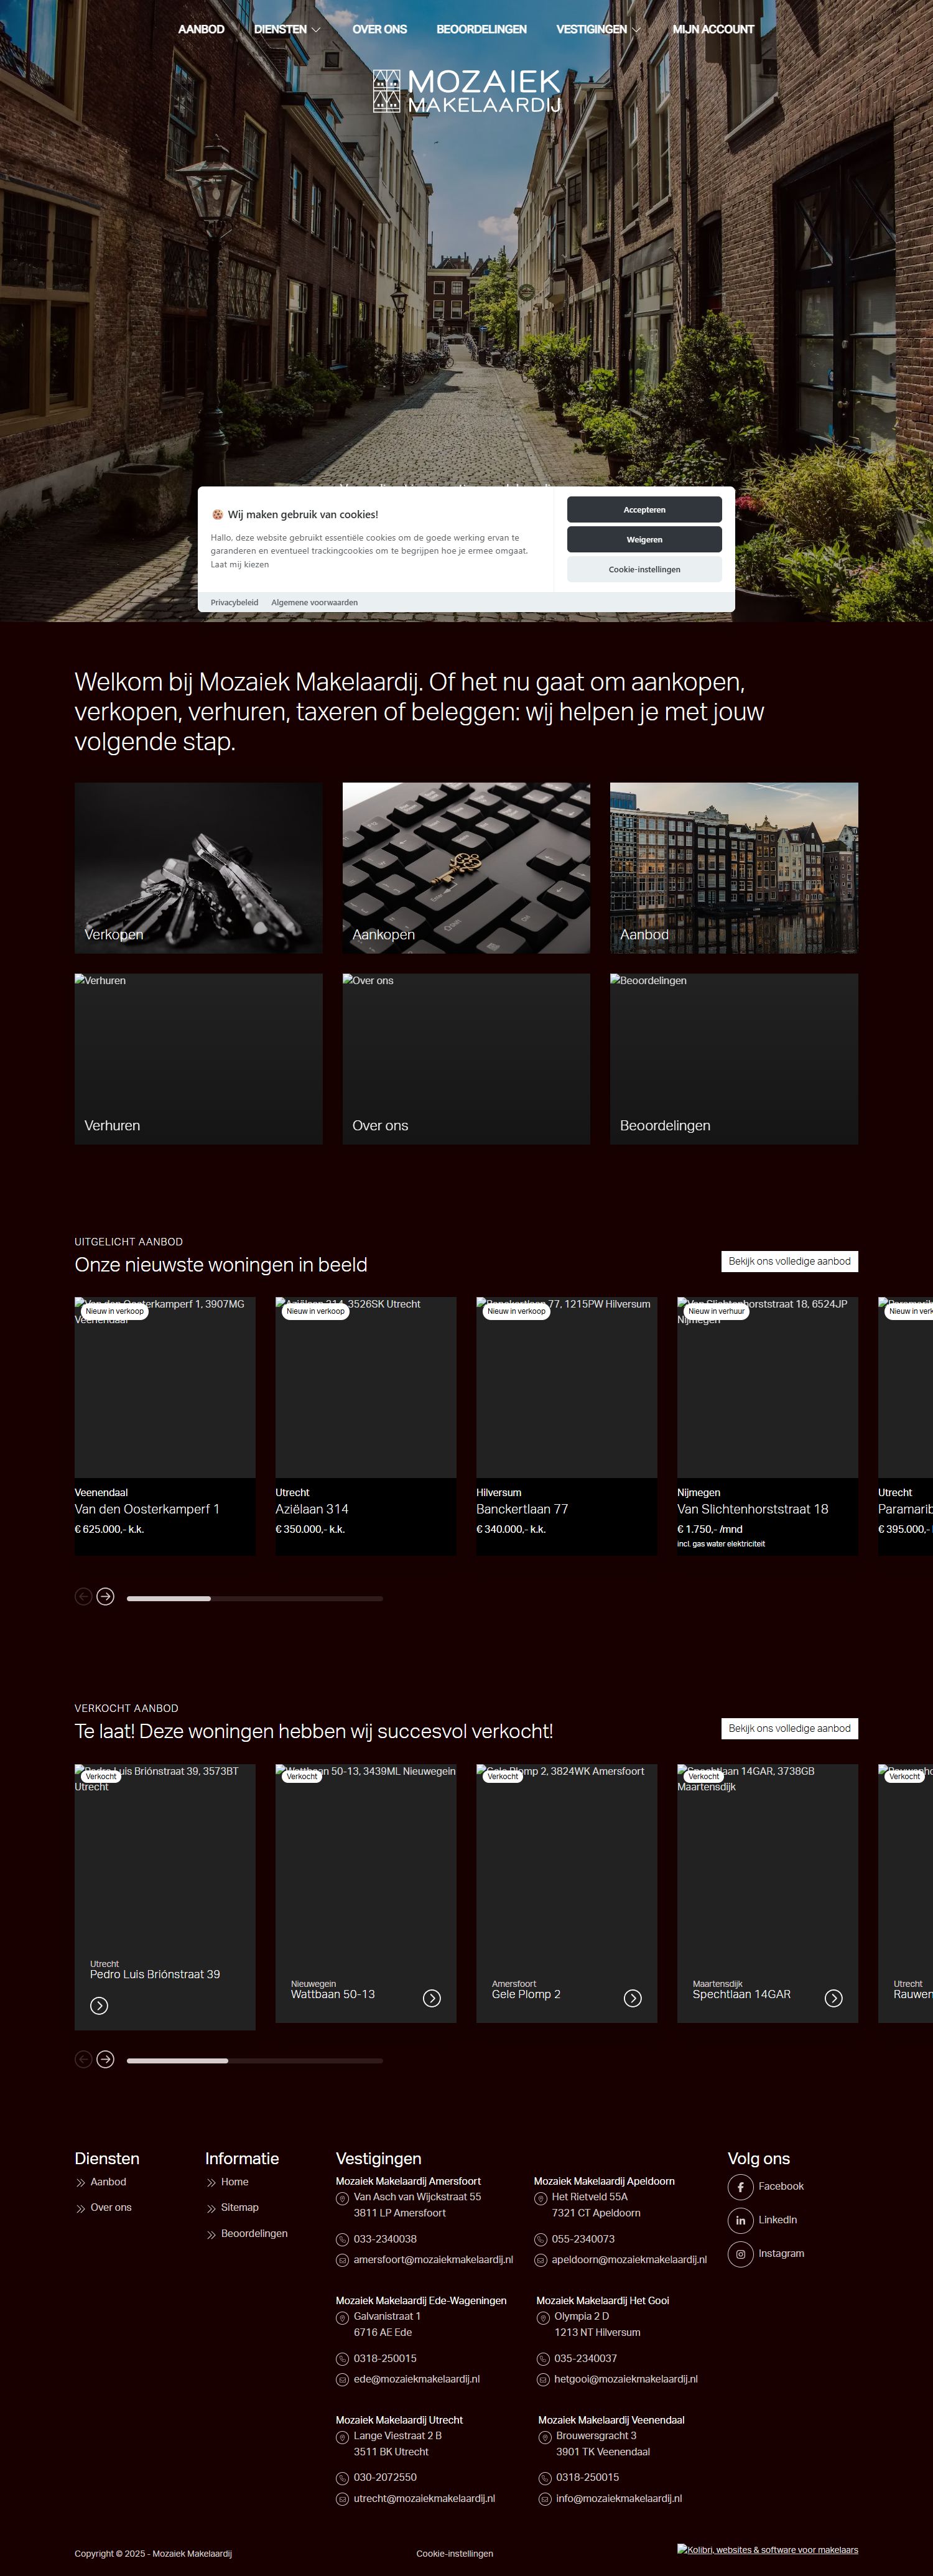Click arrow icon on Wattbaan 50-13 card
933x2576 pixels.
[432, 1998]
